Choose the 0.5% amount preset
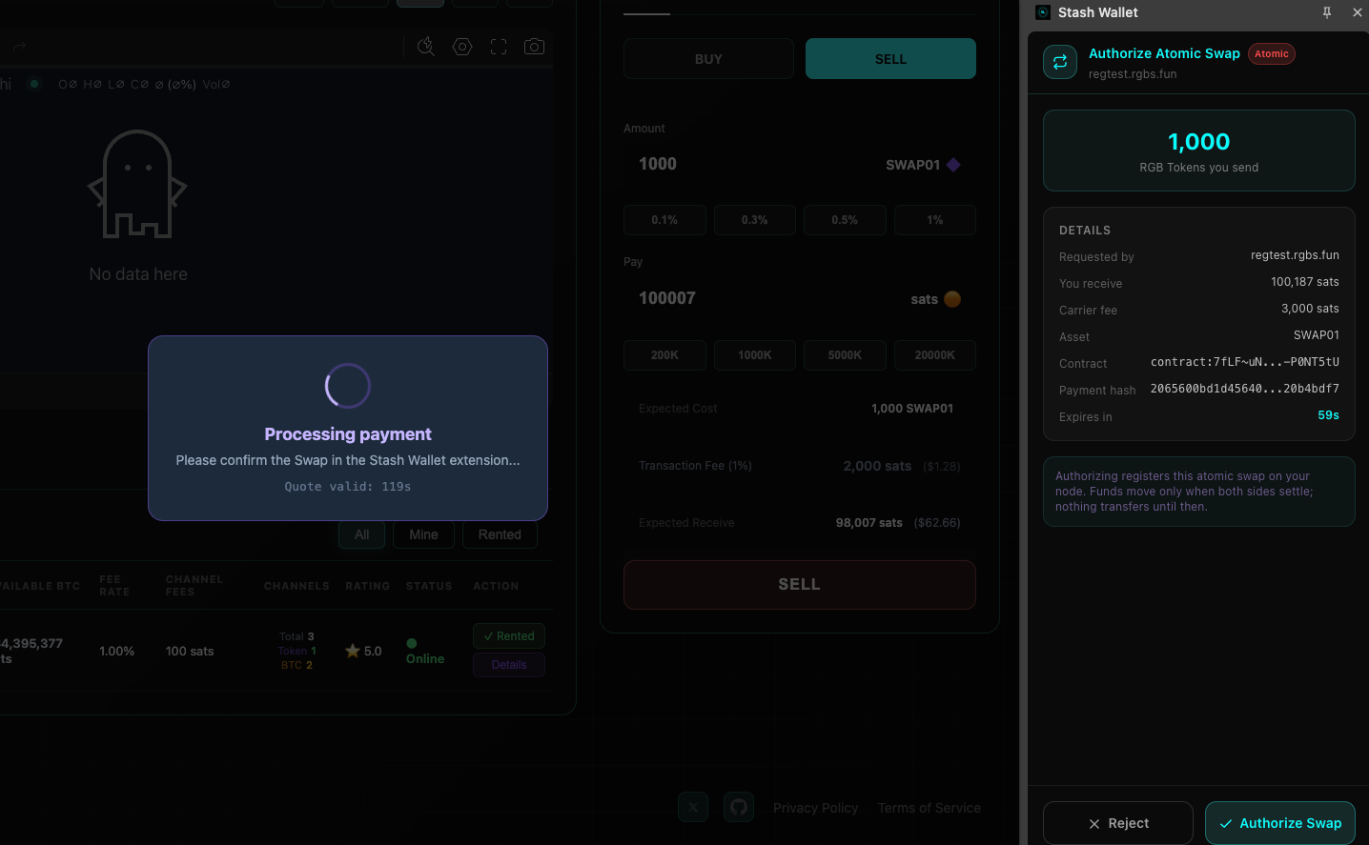 pyautogui.click(x=845, y=220)
